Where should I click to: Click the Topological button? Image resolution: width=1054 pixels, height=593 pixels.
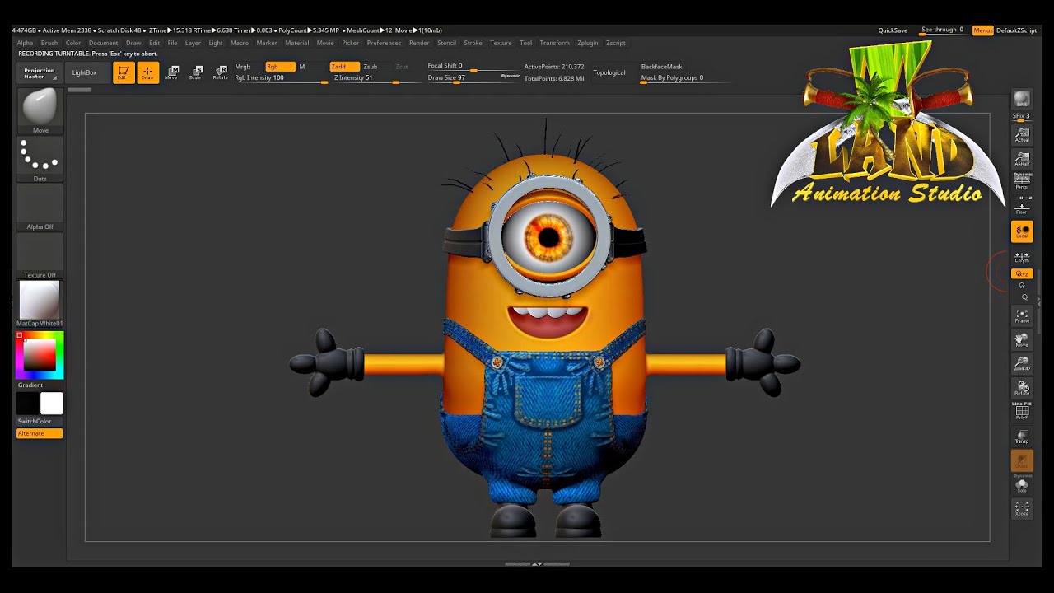point(609,72)
